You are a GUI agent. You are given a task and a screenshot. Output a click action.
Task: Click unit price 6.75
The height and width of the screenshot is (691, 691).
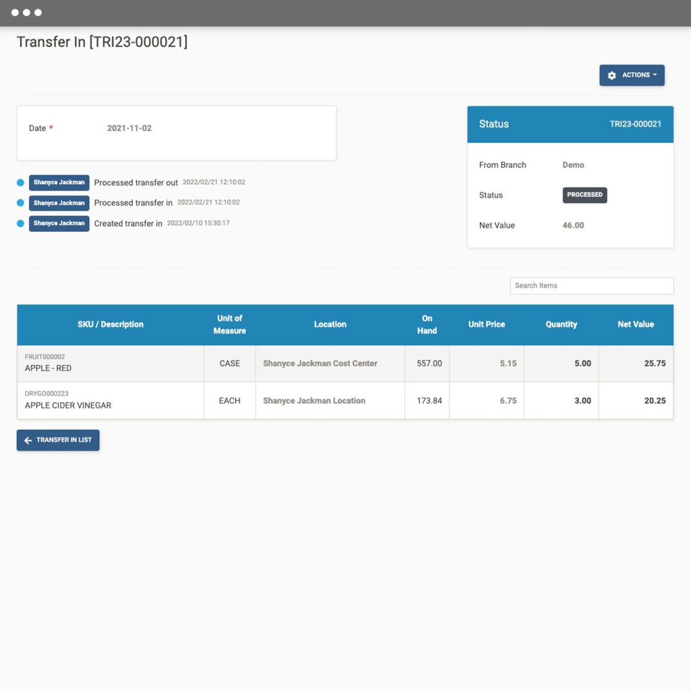pyautogui.click(x=508, y=401)
